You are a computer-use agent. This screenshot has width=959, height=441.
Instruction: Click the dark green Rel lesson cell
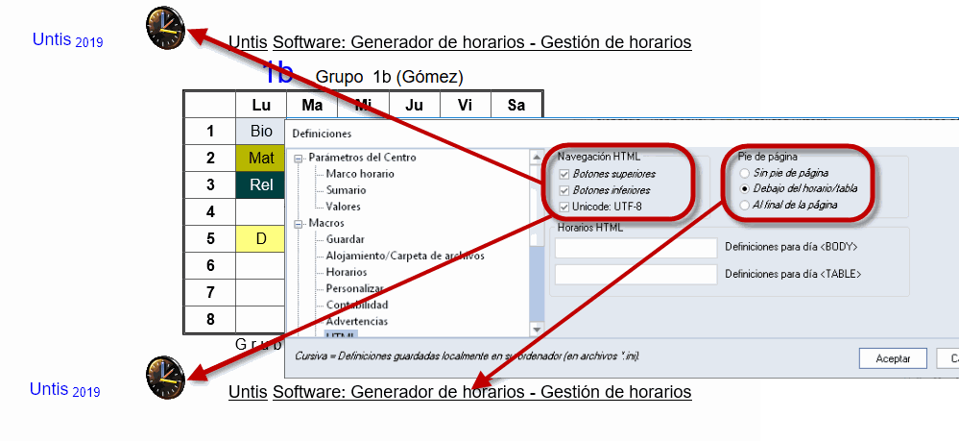(261, 185)
